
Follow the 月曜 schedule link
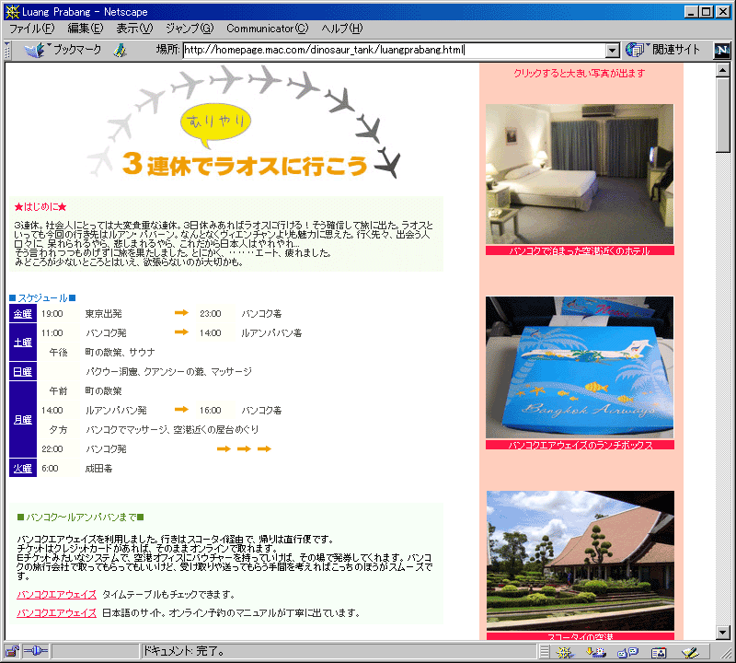pos(22,420)
